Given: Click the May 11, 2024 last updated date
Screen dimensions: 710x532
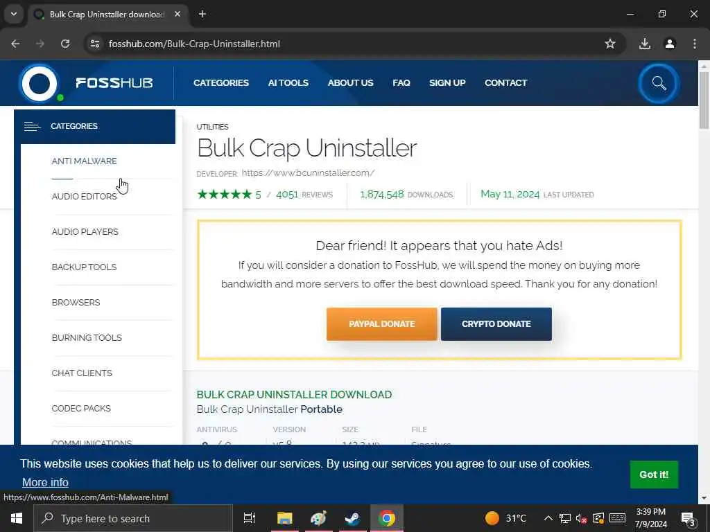Looking at the screenshot, I should (x=510, y=195).
